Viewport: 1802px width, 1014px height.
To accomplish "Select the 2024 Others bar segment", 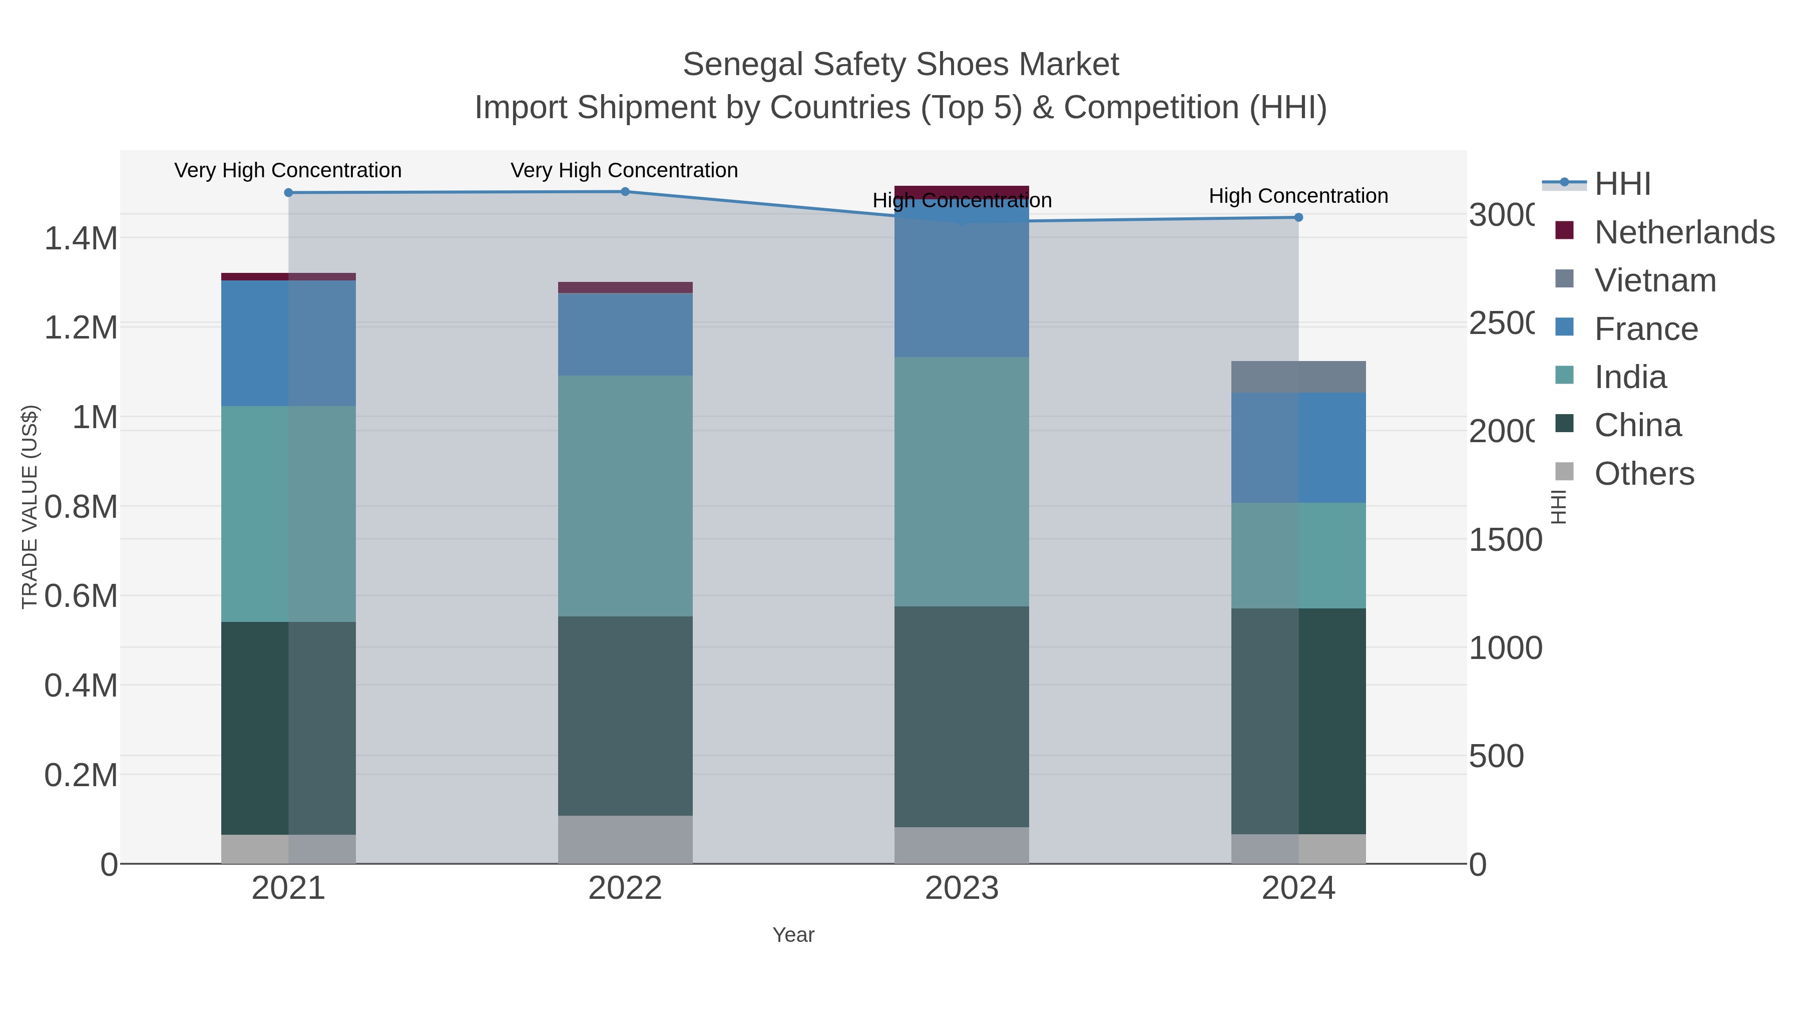I will [1298, 849].
